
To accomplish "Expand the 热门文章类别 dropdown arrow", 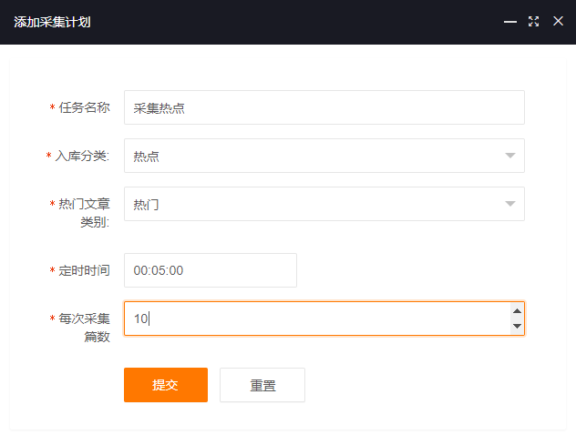I will coord(509,204).
